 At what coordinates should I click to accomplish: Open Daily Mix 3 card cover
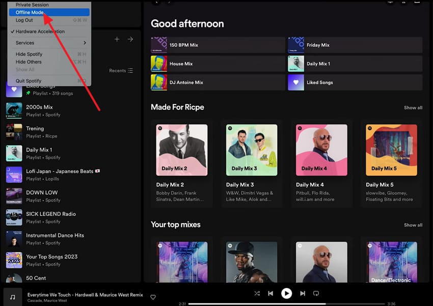coord(252,150)
